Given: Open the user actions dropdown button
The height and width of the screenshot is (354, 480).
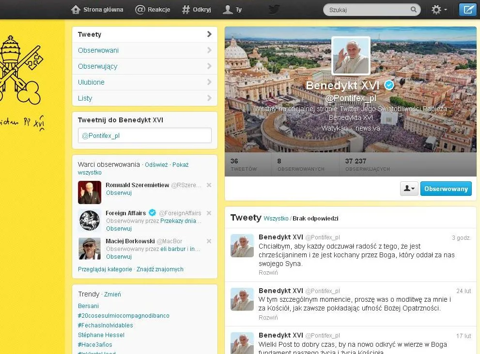Looking at the screenshot, I should 409,189.
